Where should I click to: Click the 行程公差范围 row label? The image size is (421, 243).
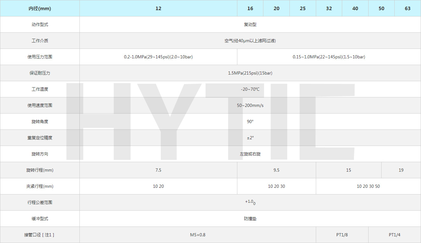pyautogui.click(x=40, y=202)
